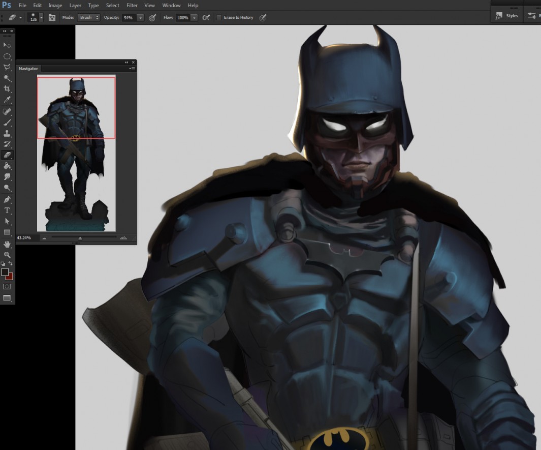541x450 pixels.
Task: Select the Polygonal Lasso tool
Action: [x=7, y=67]
